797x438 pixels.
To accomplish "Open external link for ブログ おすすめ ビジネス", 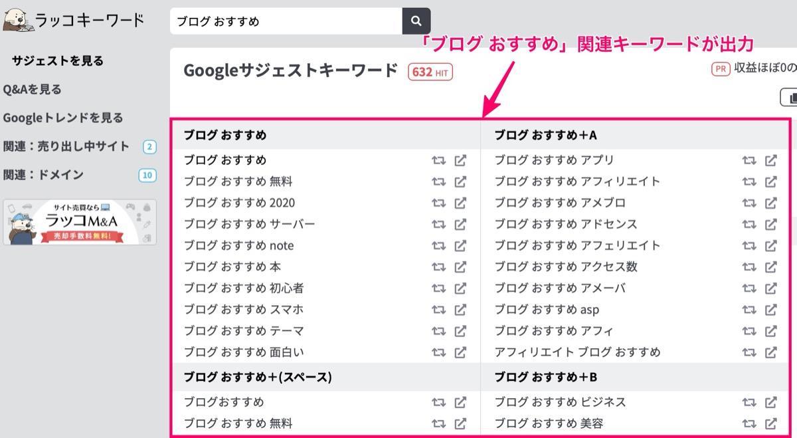I will click(x=771, y=402).
